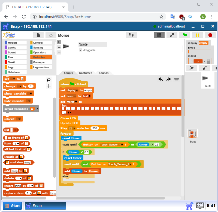
Task: Open the project file menu icon
Action: [38, 35]
